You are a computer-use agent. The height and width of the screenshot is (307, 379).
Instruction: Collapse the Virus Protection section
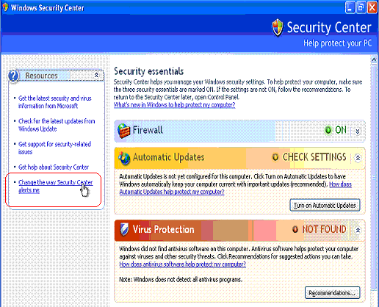(358, 230)
